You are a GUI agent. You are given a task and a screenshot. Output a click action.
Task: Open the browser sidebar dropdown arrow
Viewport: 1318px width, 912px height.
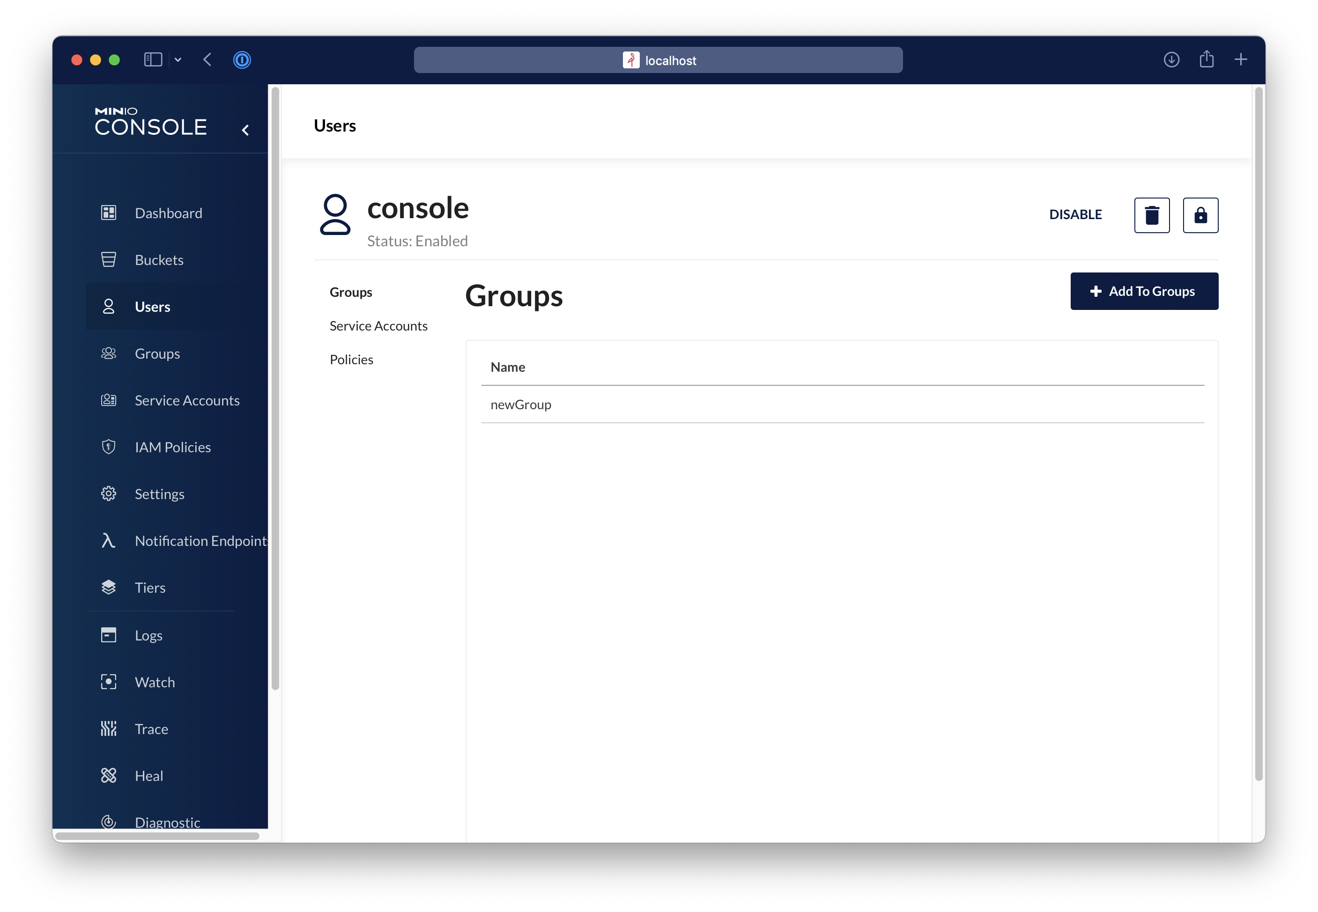pos(178,60)
